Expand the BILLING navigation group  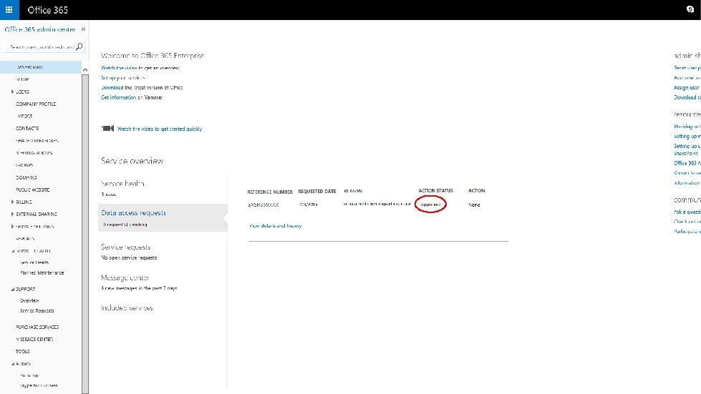[12, 202]
